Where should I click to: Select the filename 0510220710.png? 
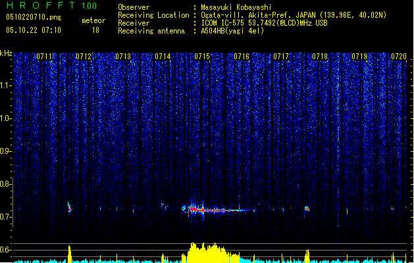tap(34, 17)
